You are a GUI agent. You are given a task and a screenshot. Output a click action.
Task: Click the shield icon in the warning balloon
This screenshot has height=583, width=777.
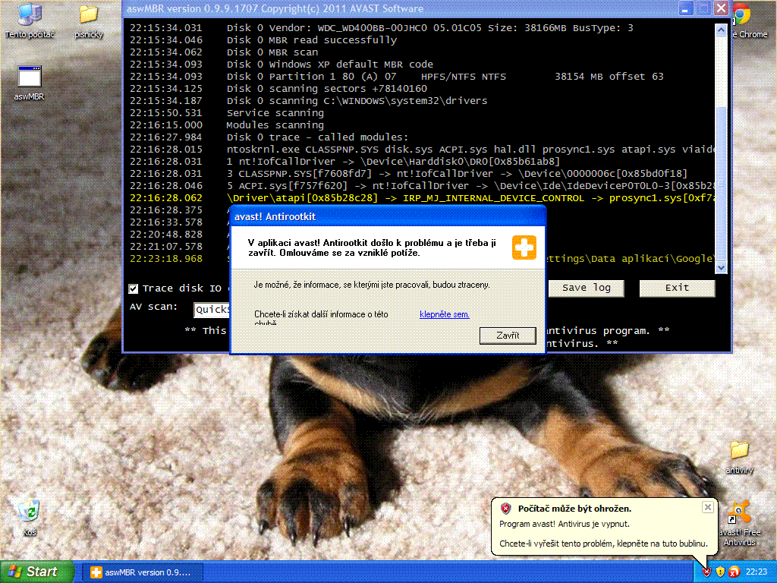pyautogui.click(x=505, y=508)
